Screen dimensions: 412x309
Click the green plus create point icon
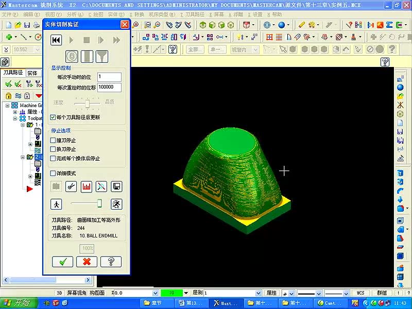(9, 37)
